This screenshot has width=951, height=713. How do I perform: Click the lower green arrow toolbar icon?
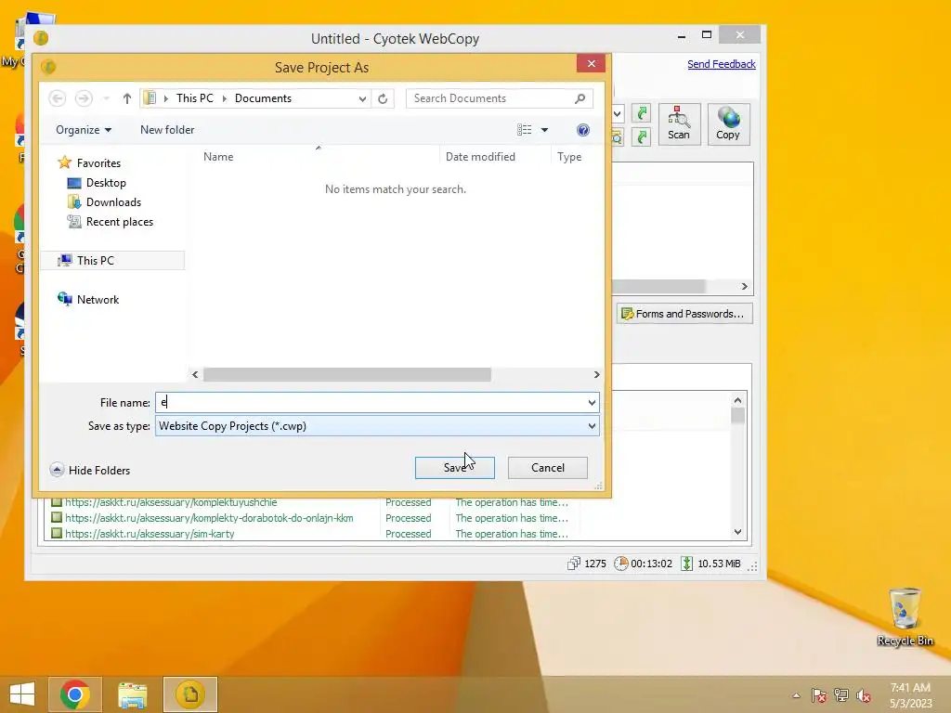(x=641, y=137)
